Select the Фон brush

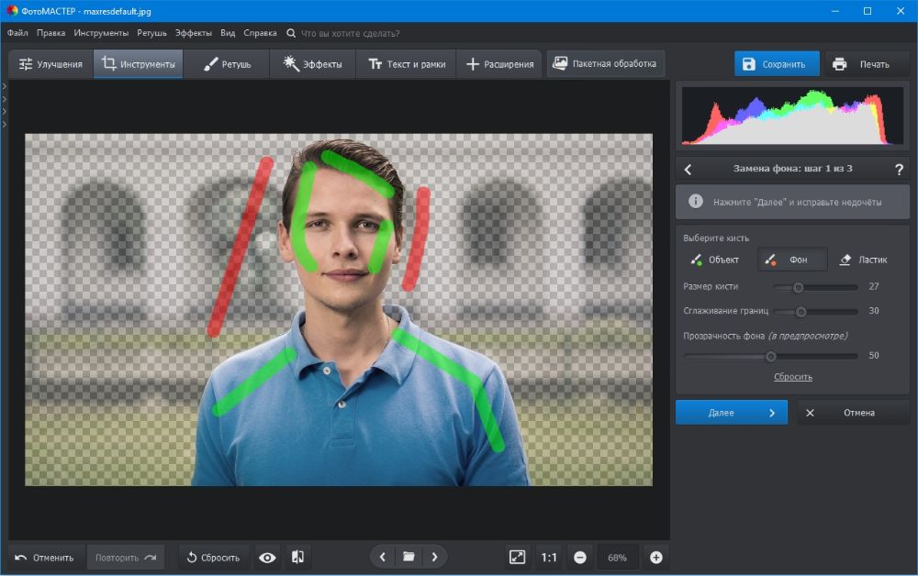click(791, 260)
